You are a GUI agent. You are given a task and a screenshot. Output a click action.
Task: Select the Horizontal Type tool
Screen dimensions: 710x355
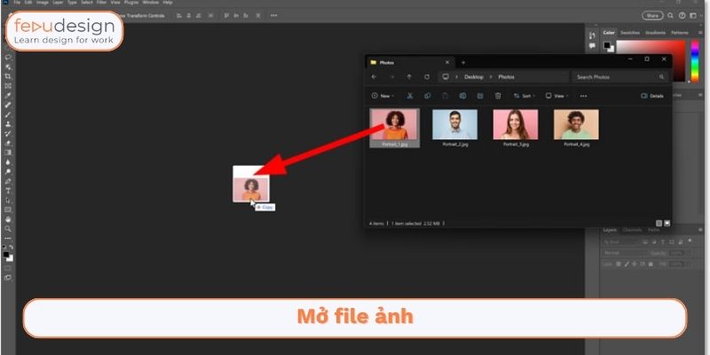pos(8,191)
